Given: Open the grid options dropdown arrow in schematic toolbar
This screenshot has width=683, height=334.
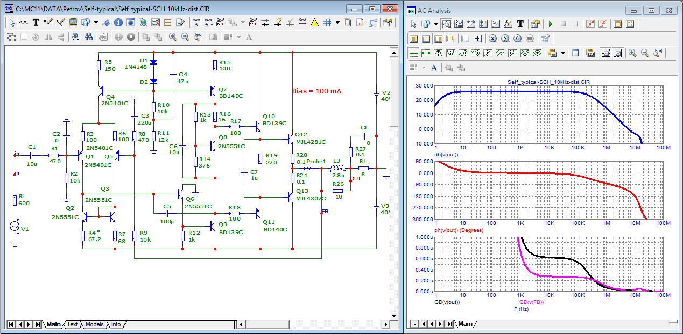Looking at the screenshot, I should point(337,23).
